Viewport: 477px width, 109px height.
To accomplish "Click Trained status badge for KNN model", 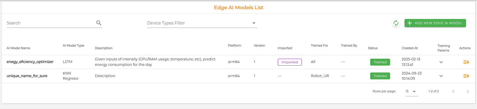I will [380, 76].
